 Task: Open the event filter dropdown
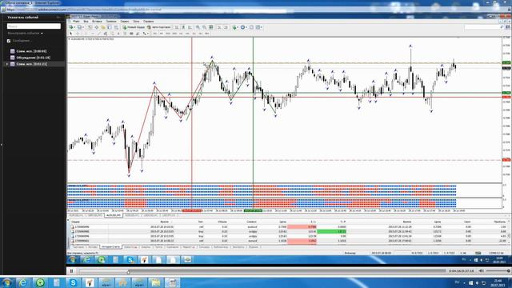pos(25,34)
